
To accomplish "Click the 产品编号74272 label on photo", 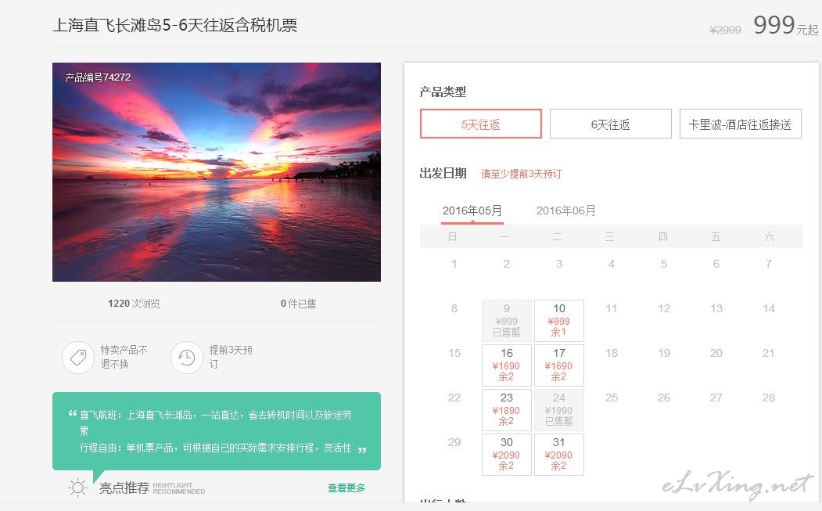I will [x=98, y=77].
